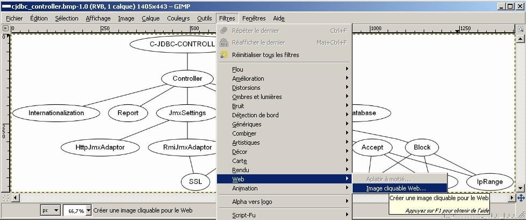526x220 pixels.
Task: Expand the Amélioration submenu
Action: tap(284, 79)
